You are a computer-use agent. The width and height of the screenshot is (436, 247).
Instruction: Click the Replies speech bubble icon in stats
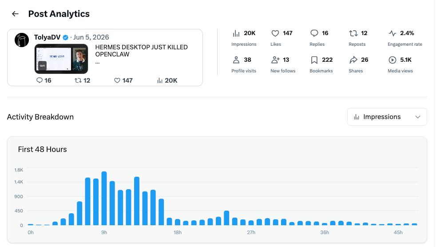(314, 33)
